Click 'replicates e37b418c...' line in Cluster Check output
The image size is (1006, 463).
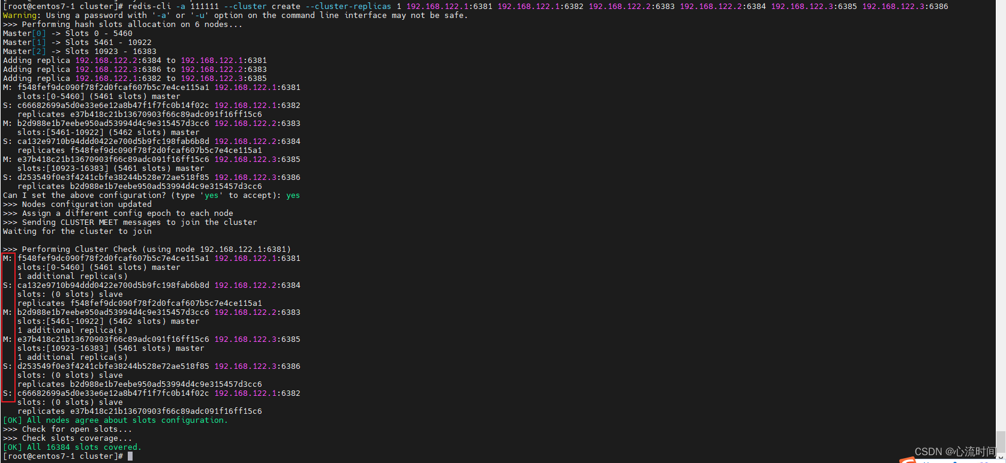140,411
